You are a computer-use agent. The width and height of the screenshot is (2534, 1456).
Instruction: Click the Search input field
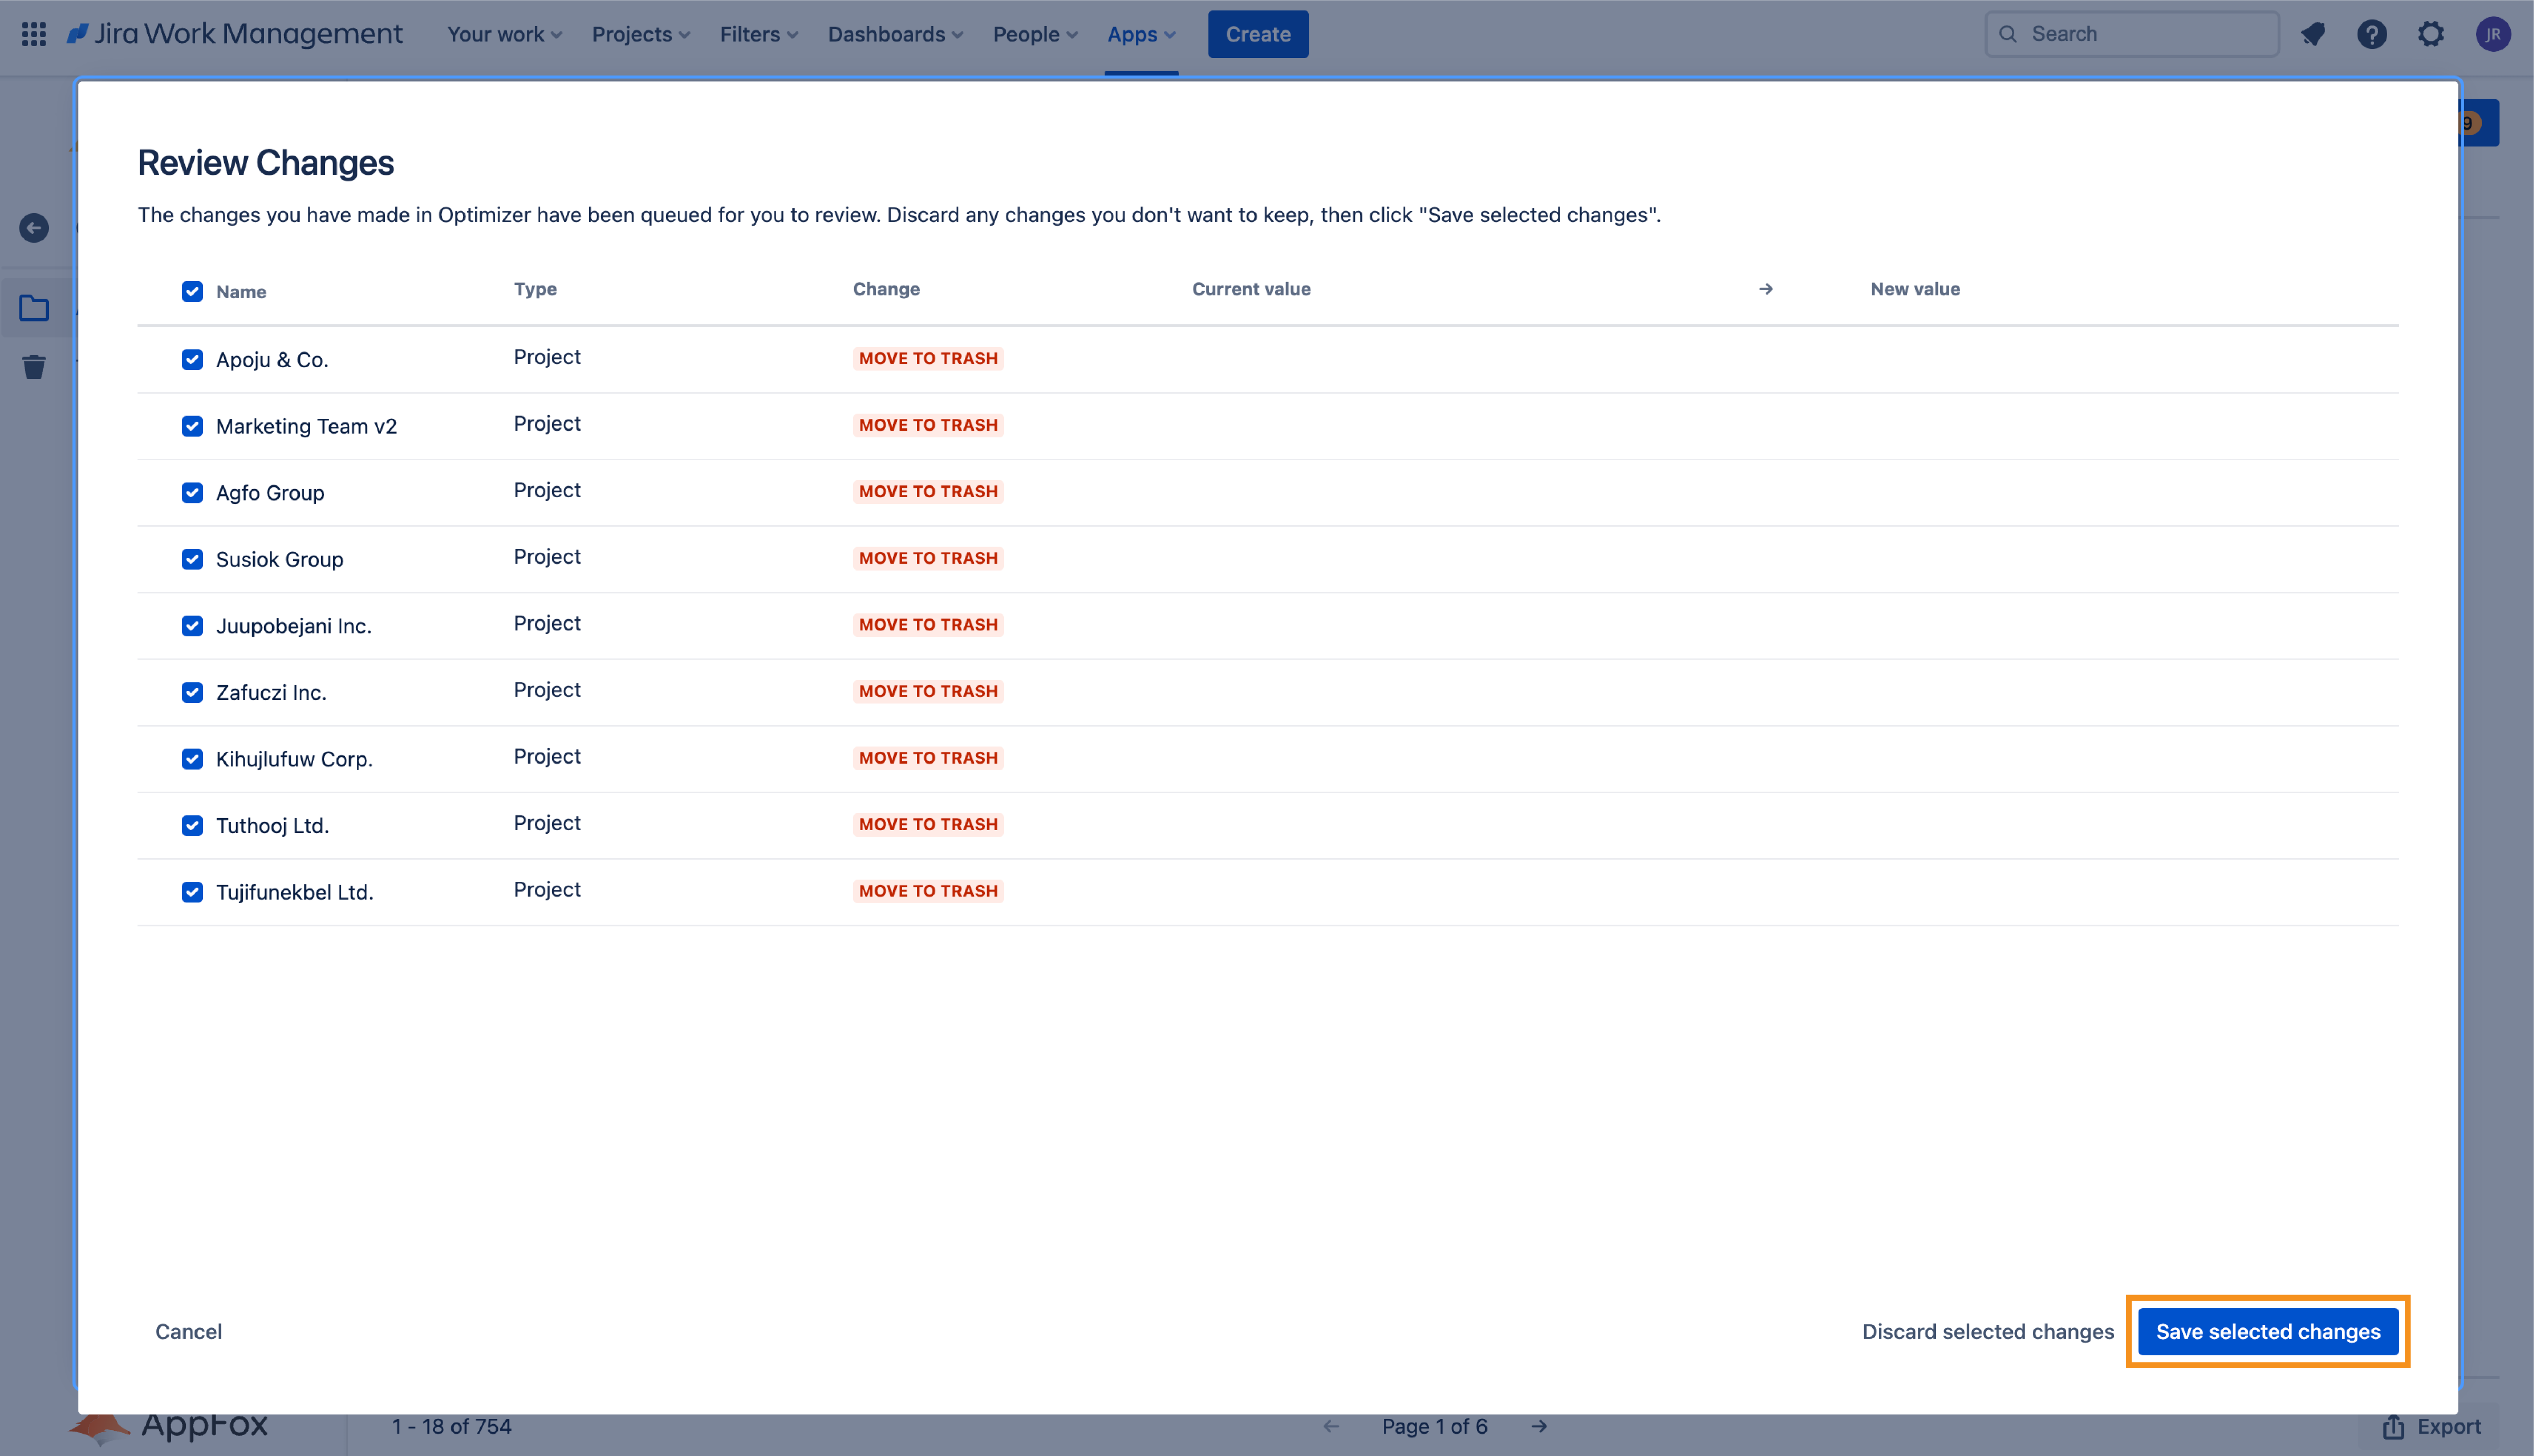[2141, 34]
